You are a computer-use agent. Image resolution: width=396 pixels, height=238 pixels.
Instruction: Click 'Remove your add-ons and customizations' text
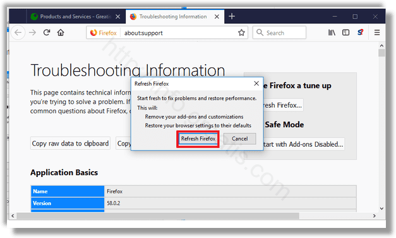click(x=194, y=117)
